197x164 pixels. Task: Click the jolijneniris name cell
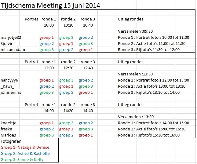[x=11, y=93]
